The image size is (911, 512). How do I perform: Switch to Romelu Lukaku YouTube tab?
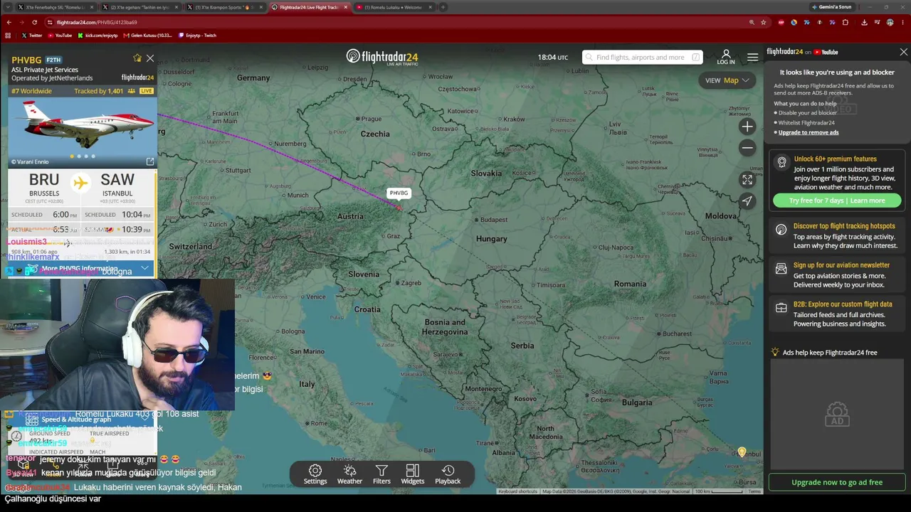pos(393,7)
